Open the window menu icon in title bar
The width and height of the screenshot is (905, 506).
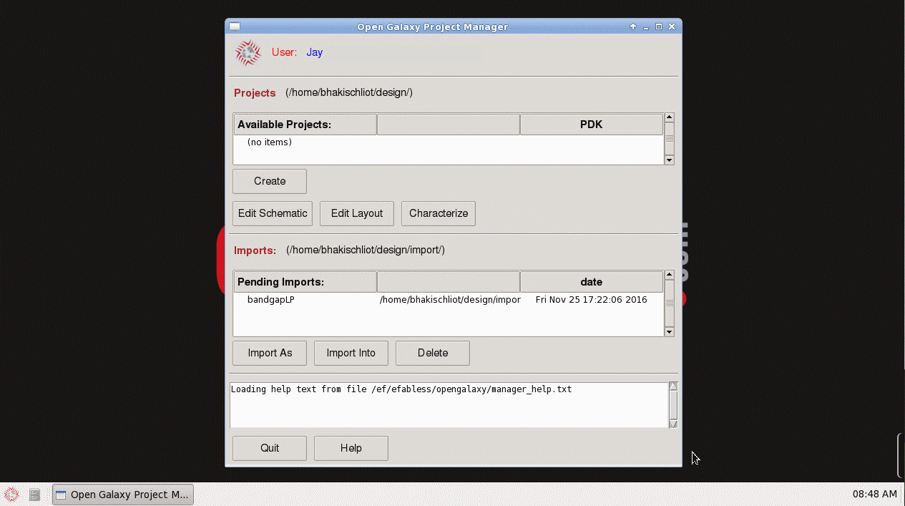[x=234, y=26]
